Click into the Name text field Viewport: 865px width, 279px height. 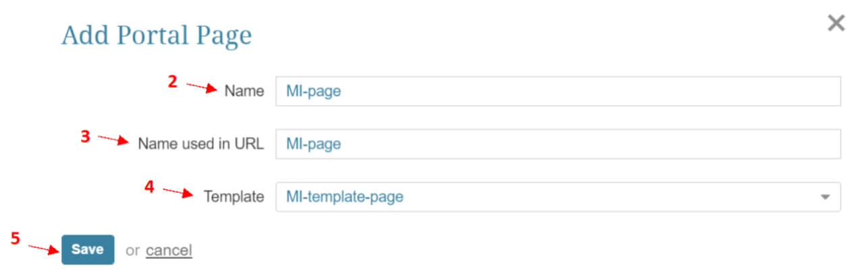click(x=558, y=91)
